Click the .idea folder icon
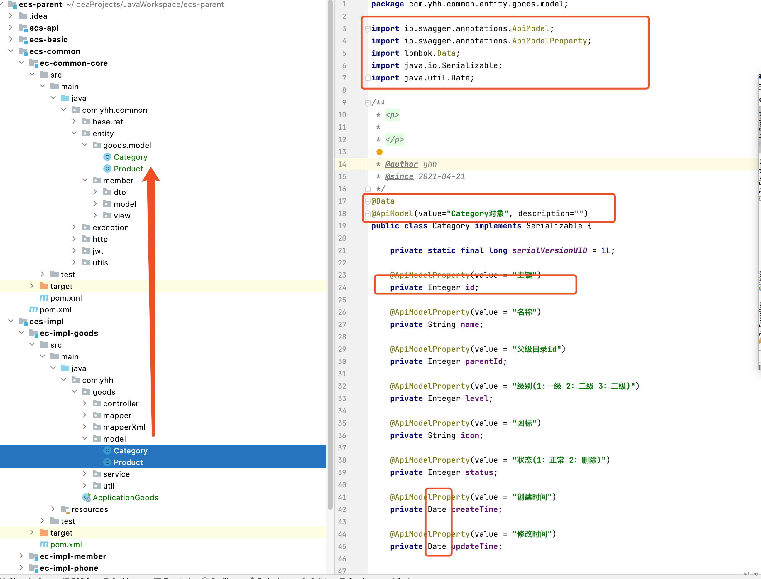 click(x=23, y=16)
